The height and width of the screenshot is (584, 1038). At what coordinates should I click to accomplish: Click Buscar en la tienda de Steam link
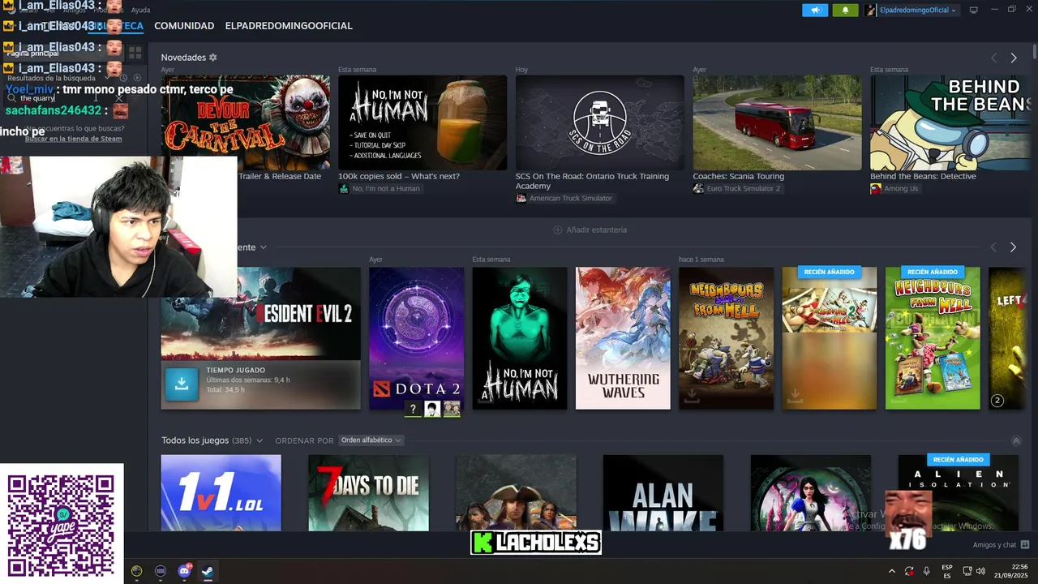pos(73,139)
